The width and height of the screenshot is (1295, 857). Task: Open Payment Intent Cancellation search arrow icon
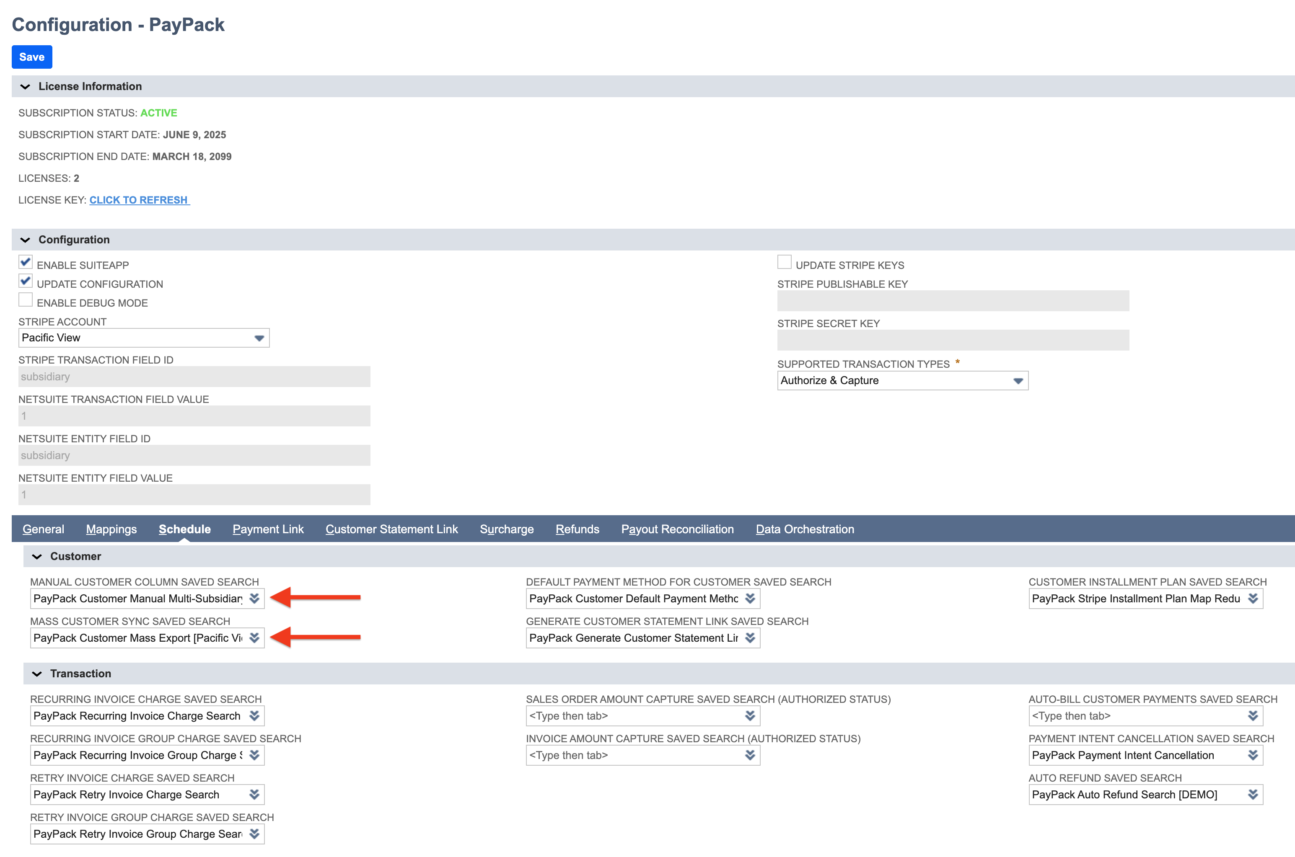(1253, 755)
